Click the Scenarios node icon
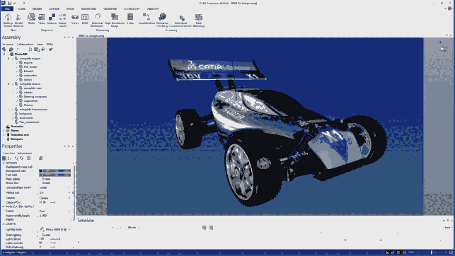Viewport: 455px width, 256px height. click(x=8, y=127)
